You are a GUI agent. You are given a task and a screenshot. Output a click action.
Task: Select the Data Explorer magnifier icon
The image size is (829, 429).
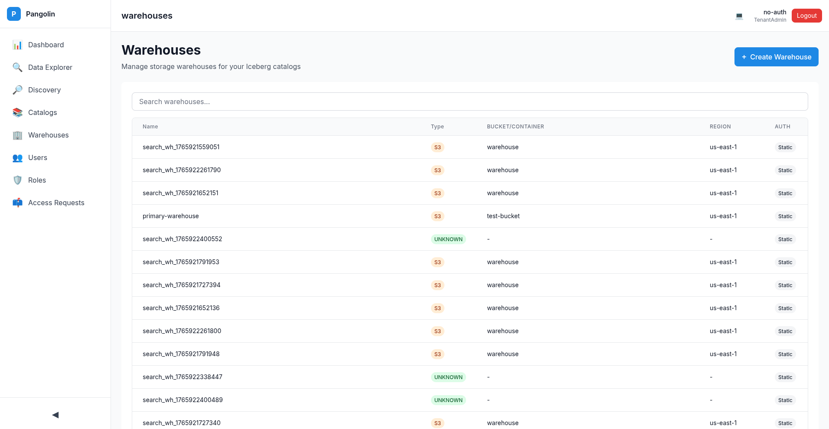point(17,67)
